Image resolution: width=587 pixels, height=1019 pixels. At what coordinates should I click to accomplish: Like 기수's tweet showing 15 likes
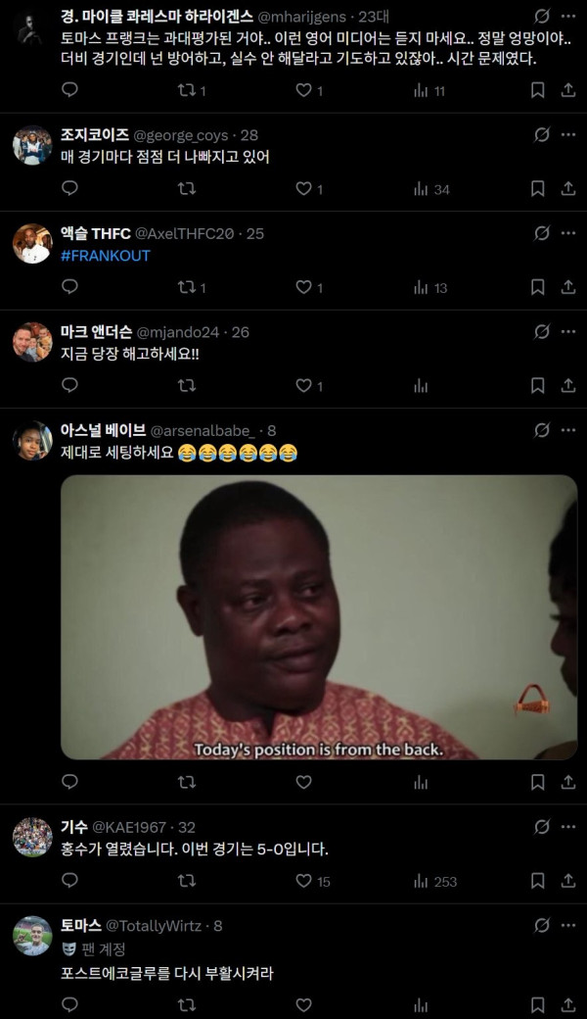tap(303, 881)
